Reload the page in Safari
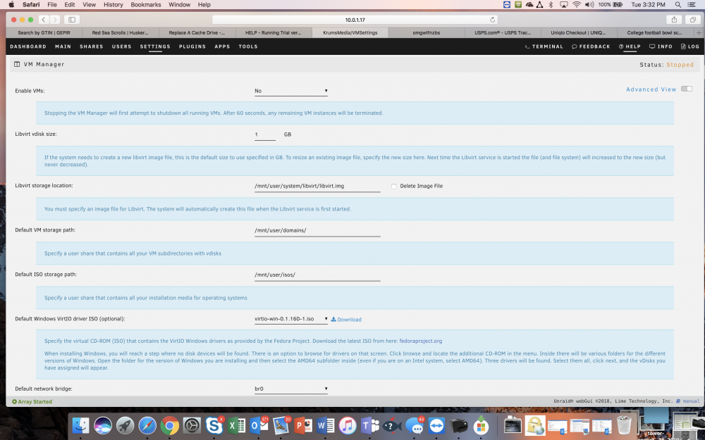 click(x=492, y=20)
